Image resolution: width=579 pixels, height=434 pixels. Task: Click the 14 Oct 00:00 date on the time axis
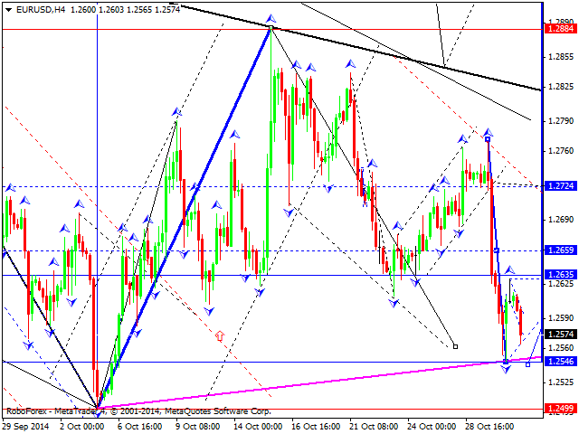point(258,426)
